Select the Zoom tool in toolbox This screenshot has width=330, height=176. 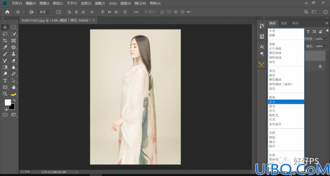coord(5,94)
